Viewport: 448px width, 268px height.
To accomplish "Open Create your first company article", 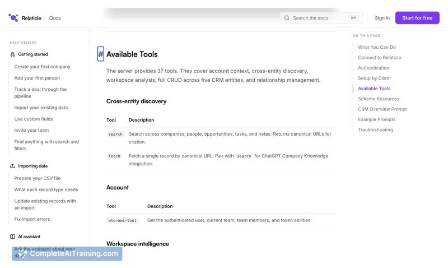I will tap(43, 67).
